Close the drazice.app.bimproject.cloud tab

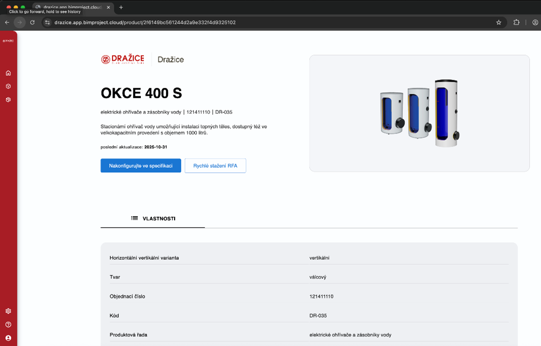coord(109,7)
